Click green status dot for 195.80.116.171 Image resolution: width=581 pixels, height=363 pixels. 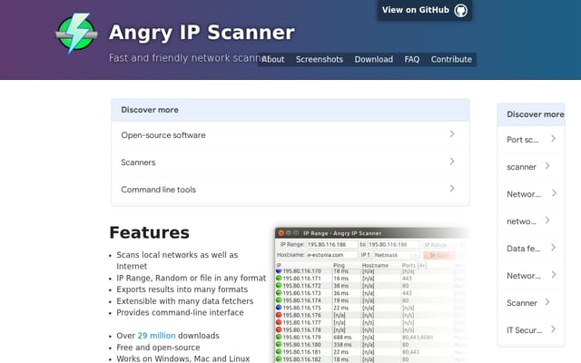(279, 279)
